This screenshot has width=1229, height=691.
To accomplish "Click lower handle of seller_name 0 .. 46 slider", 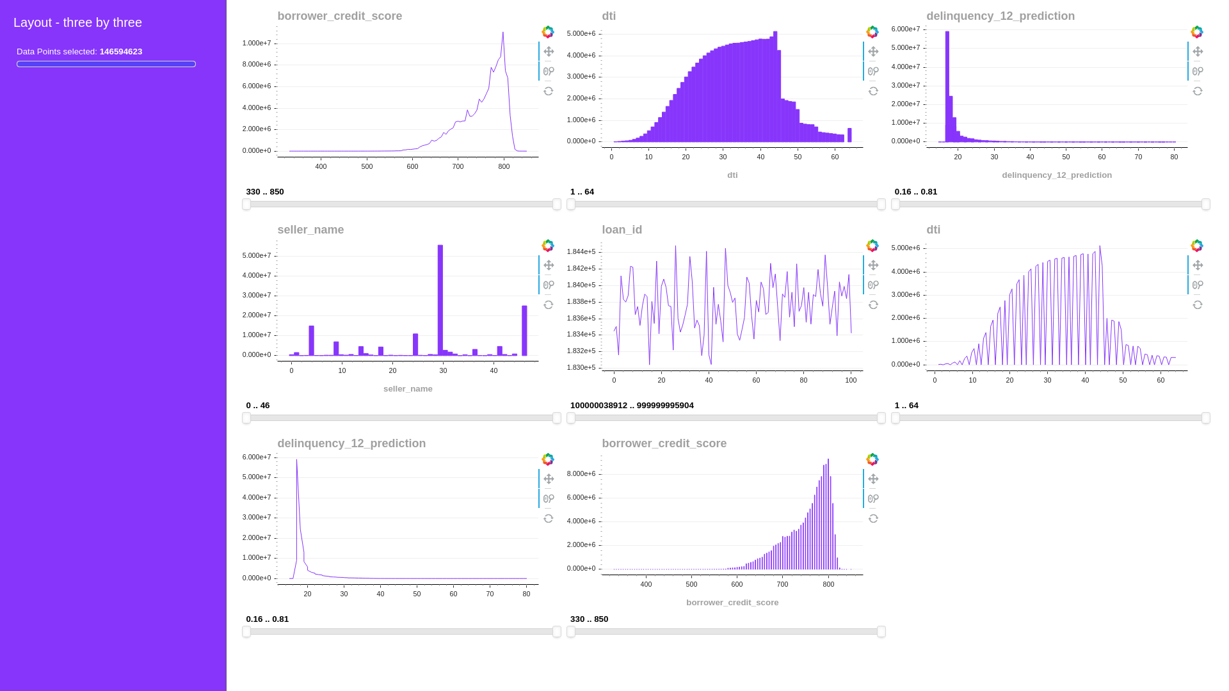I will (x=246, y=418).
